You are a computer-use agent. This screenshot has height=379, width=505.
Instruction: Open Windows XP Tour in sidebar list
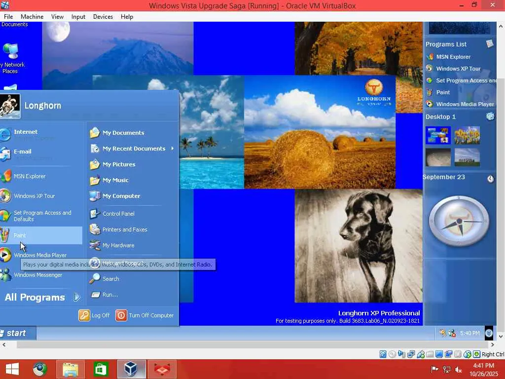click(459, 69)
